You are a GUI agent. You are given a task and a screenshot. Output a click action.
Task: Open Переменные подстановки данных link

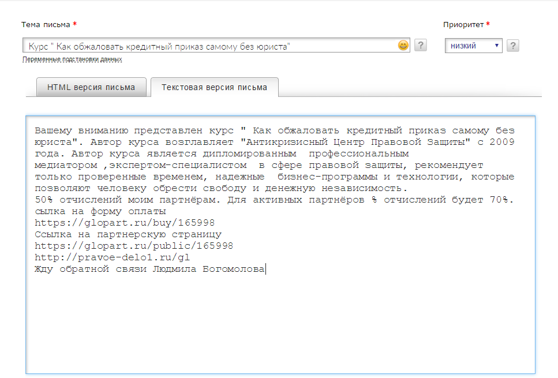[72, 59]
